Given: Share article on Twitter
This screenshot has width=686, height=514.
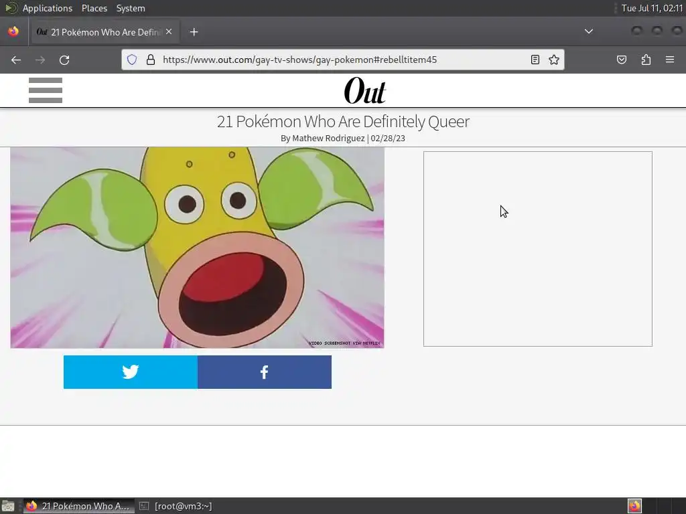Looking at the screenshot, I should click(131, 372).
